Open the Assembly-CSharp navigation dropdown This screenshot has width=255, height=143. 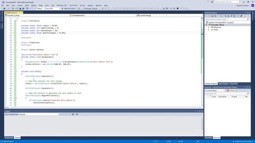(37, 15)
